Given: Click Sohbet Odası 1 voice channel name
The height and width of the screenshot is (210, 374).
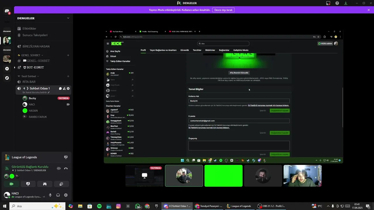Looking at the screenshot, I should click(x=40, y=88).
